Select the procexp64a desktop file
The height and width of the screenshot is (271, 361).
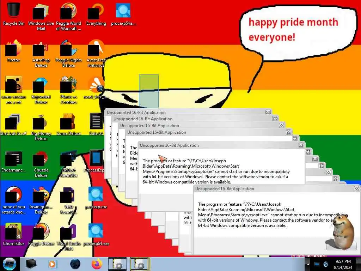124,14
